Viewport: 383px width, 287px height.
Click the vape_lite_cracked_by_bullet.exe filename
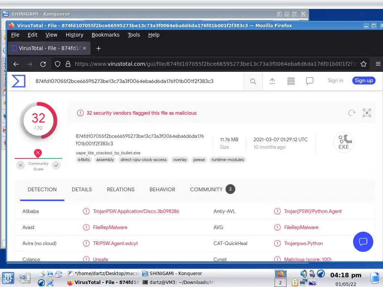(108, 153)
